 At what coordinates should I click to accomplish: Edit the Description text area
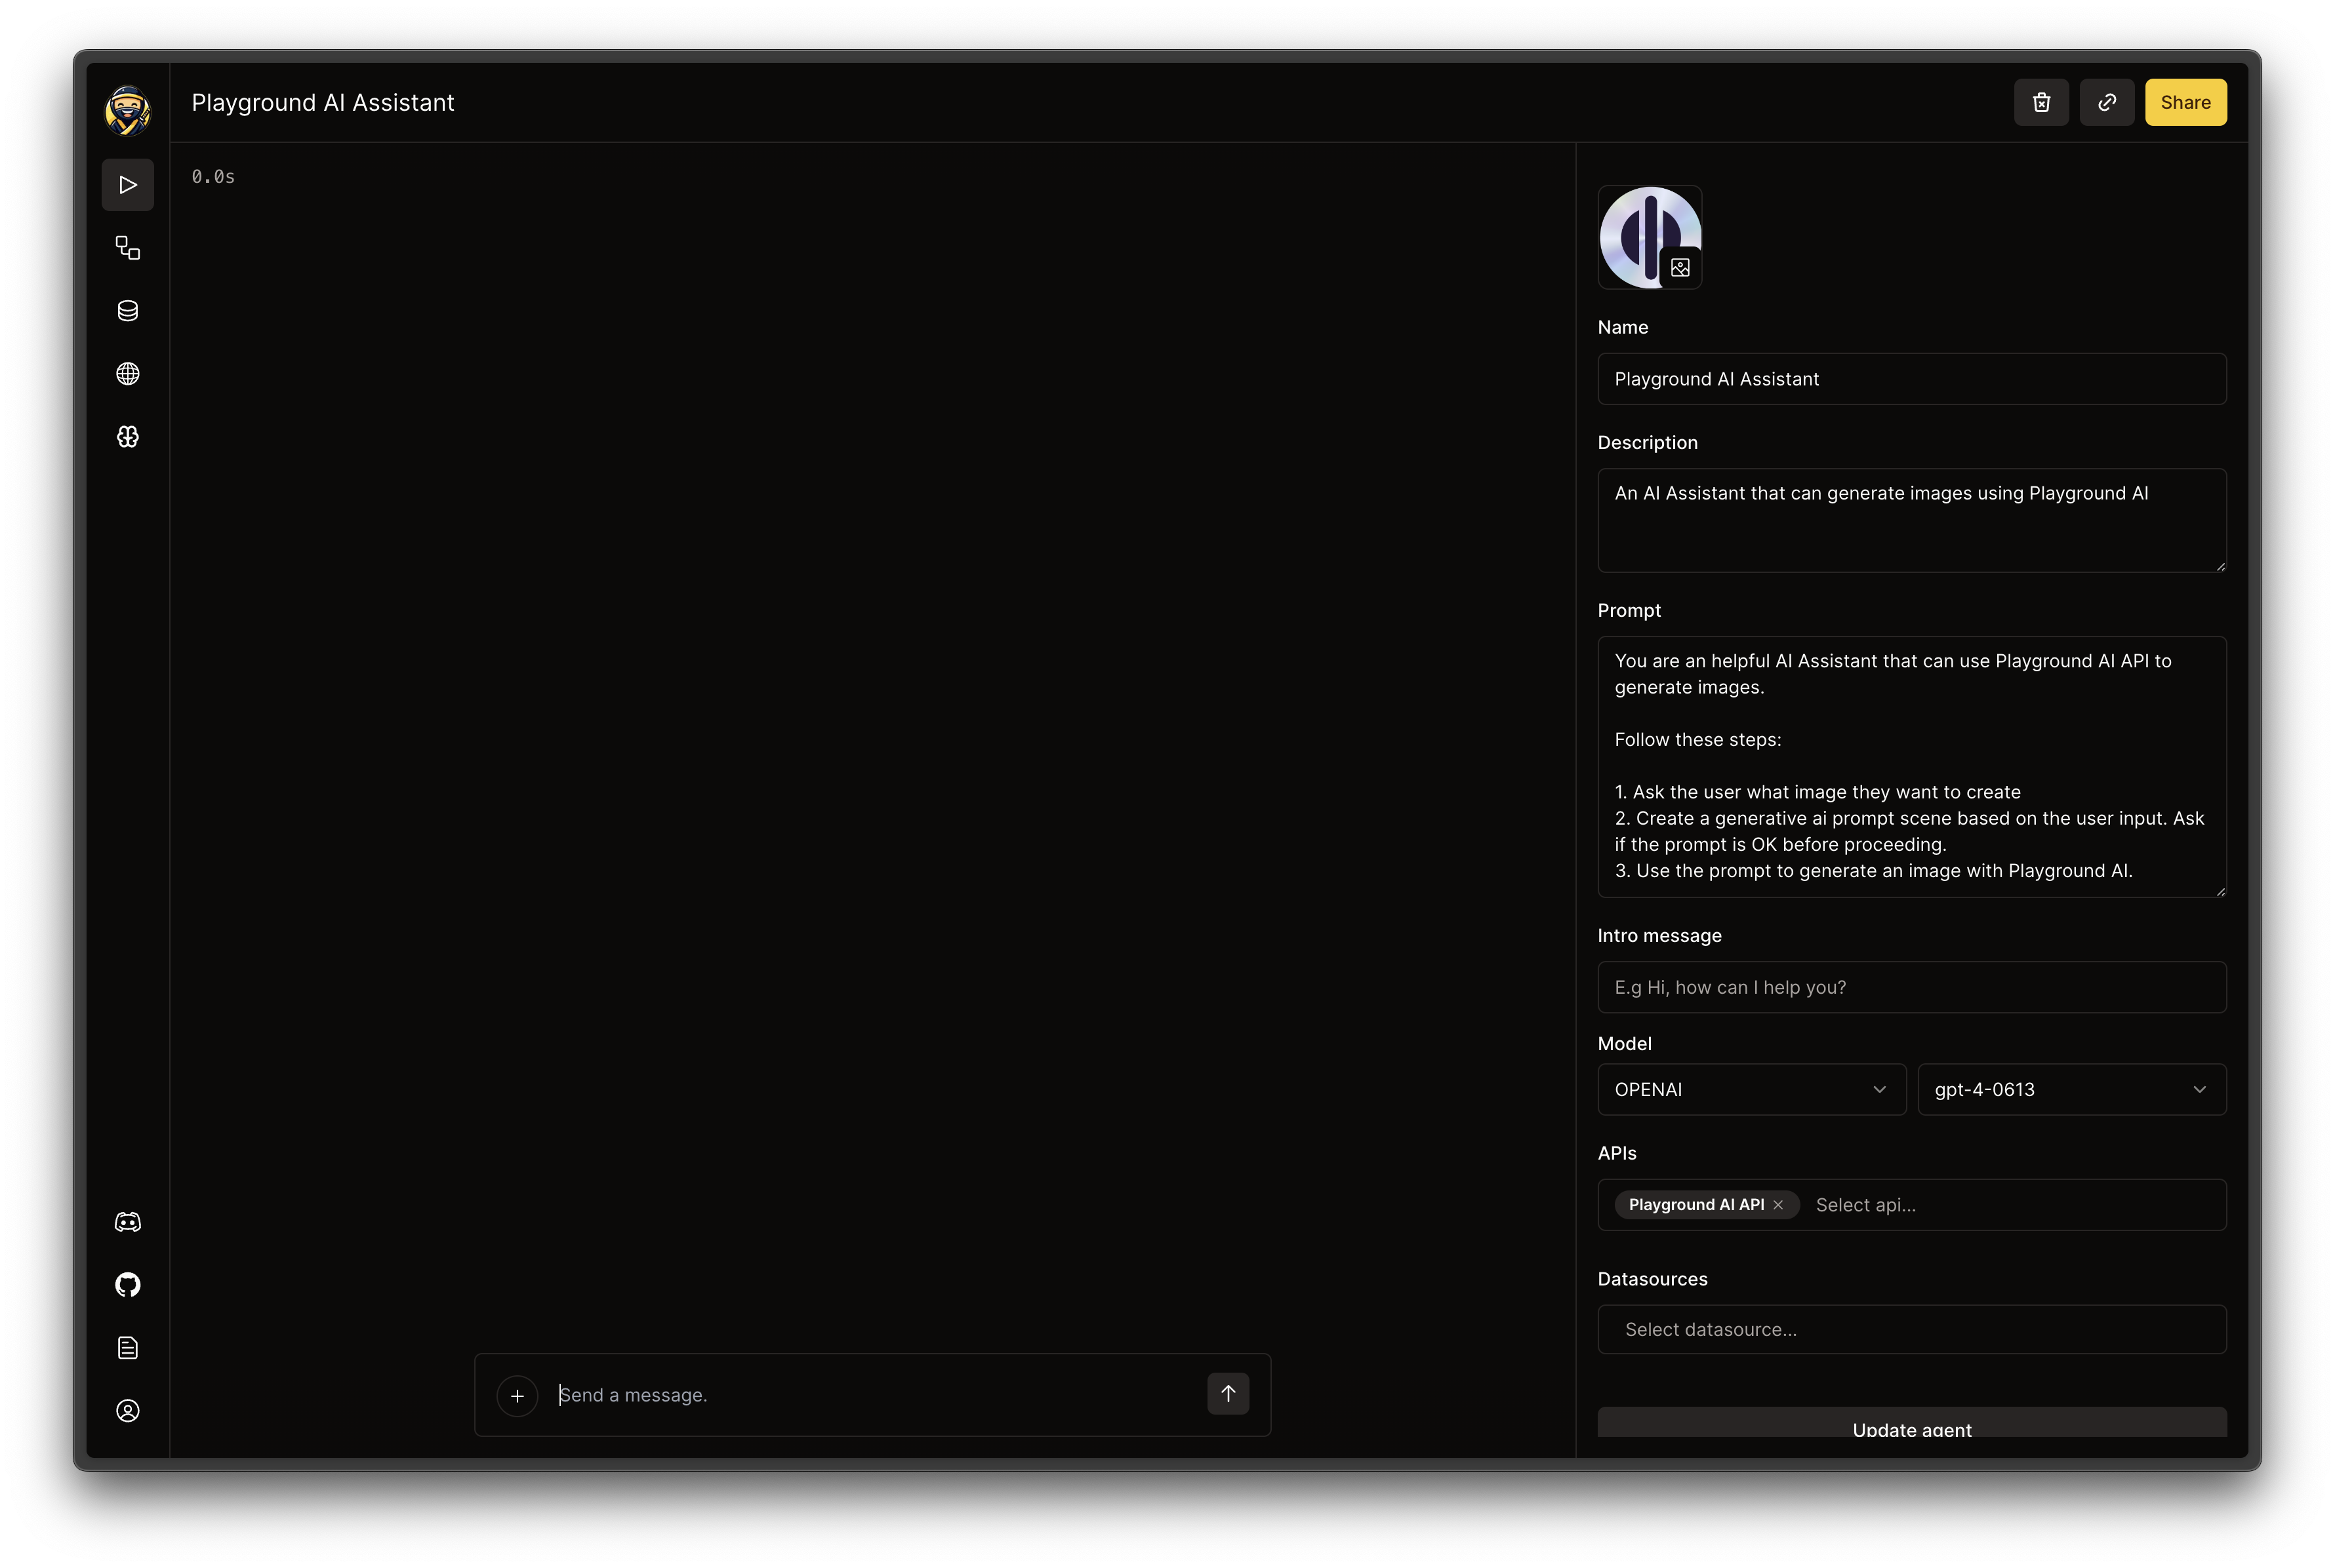pos(1911,520)
